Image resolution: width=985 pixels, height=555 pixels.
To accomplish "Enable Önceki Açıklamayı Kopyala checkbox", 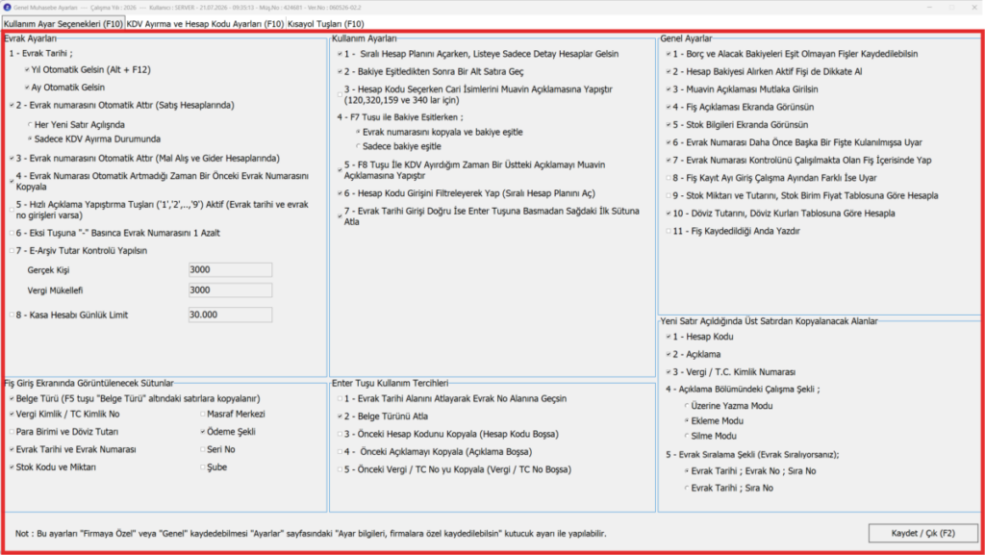I will pyautogui.click(x=340, y=452).
